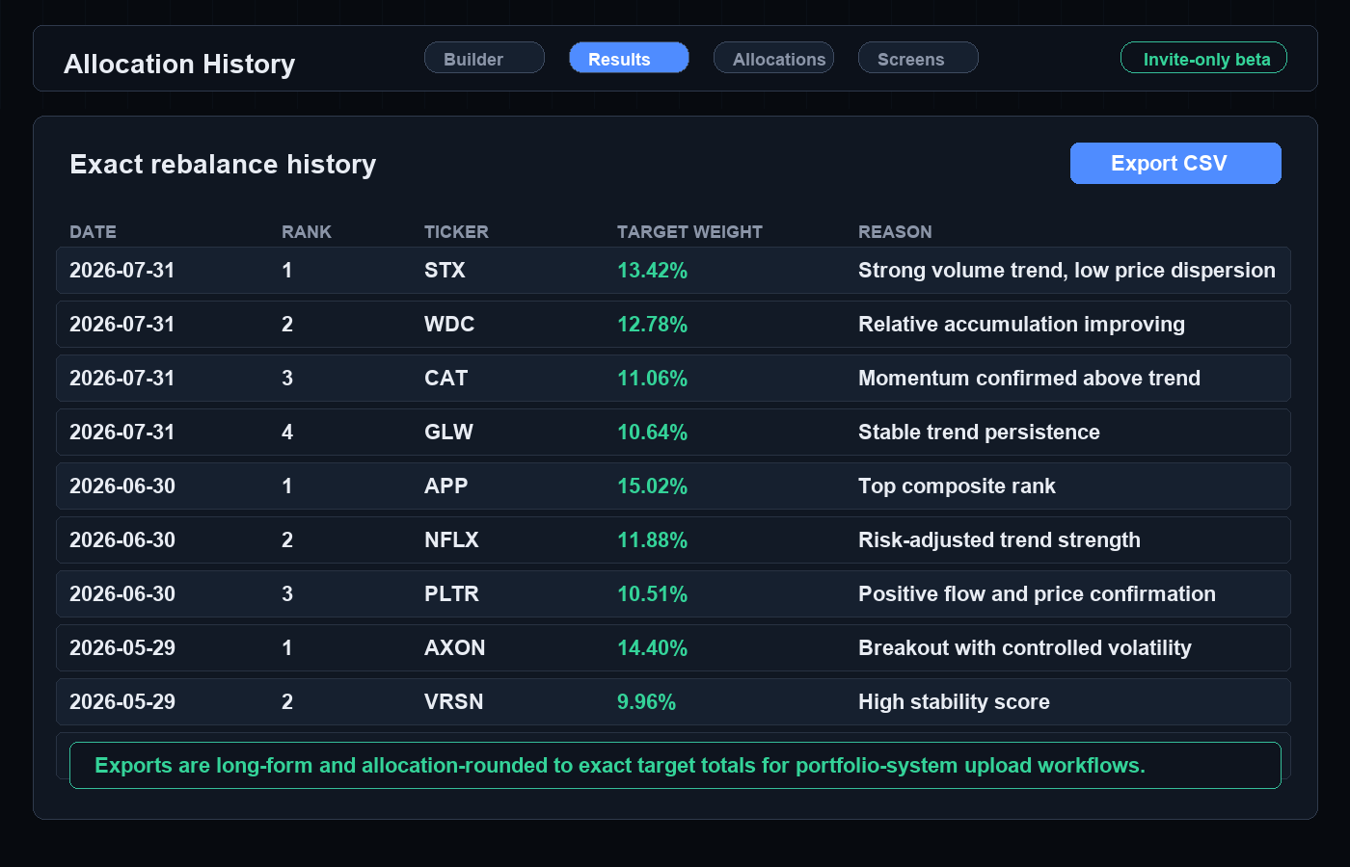
Task: Click the 2026-07-31 date in STX row
Action: (x=121, y=271)
